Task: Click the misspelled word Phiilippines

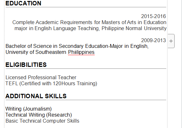Action: click(81, 52)
